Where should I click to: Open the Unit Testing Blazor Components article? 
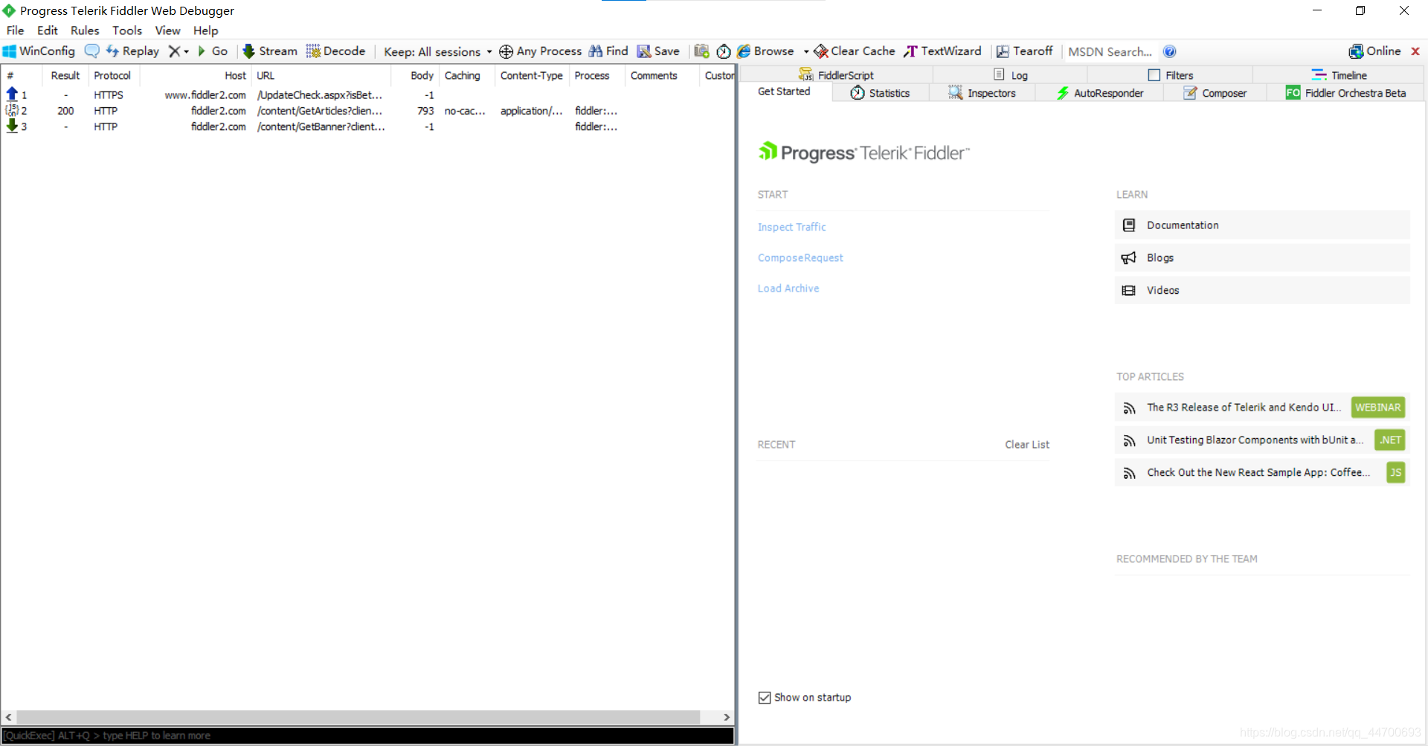1262,440
